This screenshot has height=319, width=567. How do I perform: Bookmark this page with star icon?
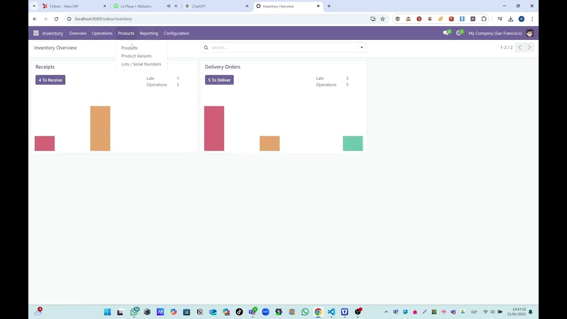383,19
